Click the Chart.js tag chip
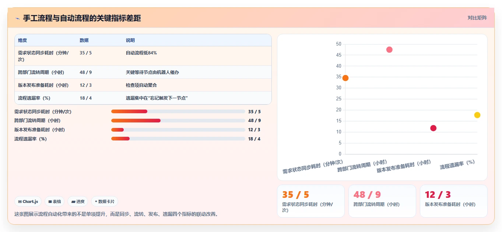This screenshot has width=502, height=232. [x=28, y=201]
